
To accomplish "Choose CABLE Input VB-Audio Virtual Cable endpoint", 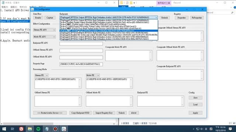I will [x=109, y=26].
